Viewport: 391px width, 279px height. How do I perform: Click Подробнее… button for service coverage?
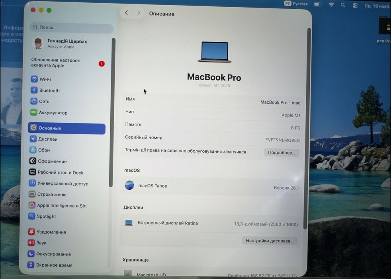[x=282, y=153]
